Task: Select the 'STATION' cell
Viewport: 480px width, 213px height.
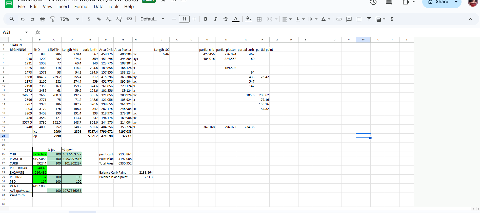Action: click(21, 45)
